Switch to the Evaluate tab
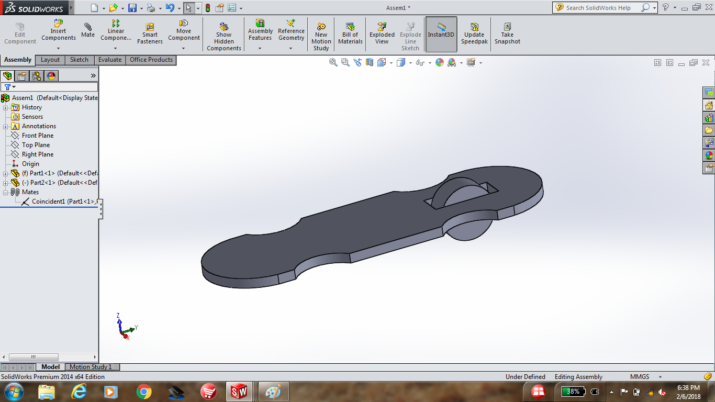This screenshot has height=402, width=715. (x=110, y=60)
